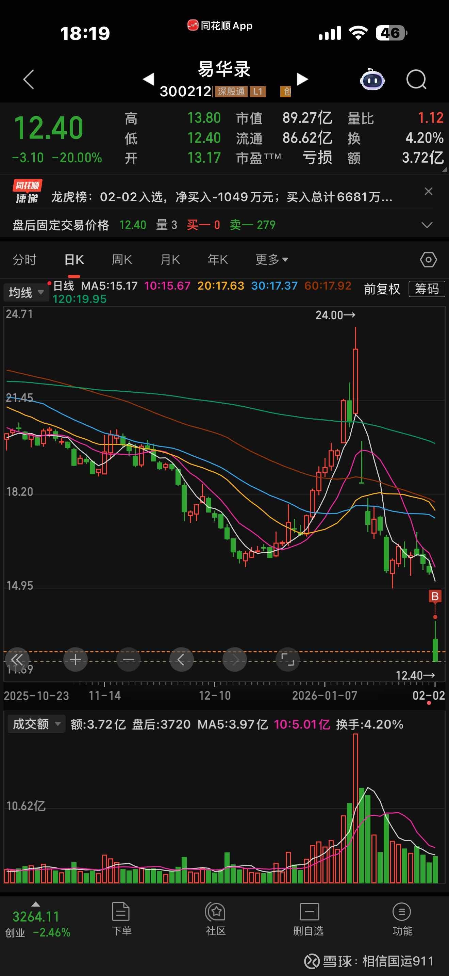This screenshot has height=976, width=449.
Task: Open the AI robot assistant
Action: click(372, 79)
